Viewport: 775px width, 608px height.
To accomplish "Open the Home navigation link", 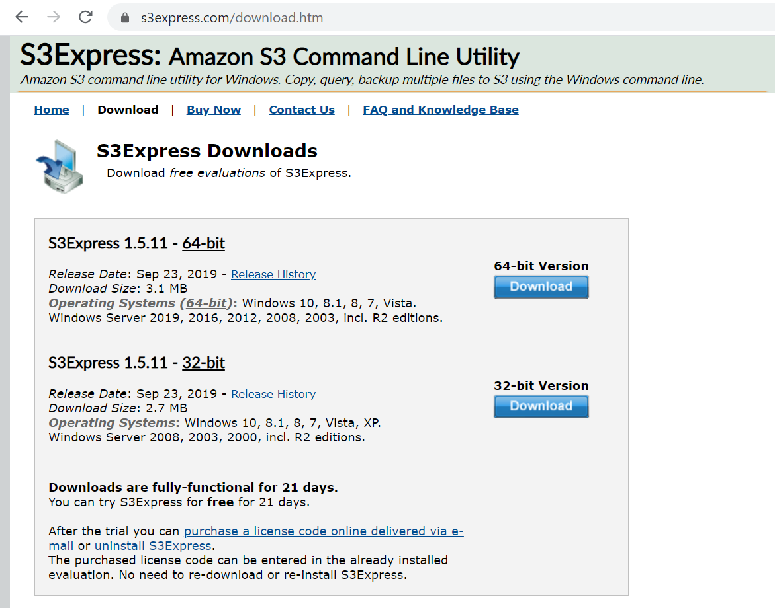I will tap(52, 110).
